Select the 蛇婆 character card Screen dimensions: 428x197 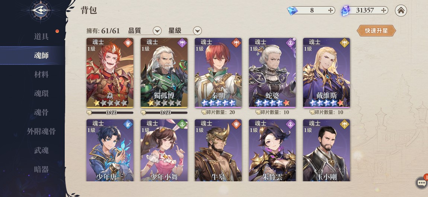point(272,73)
